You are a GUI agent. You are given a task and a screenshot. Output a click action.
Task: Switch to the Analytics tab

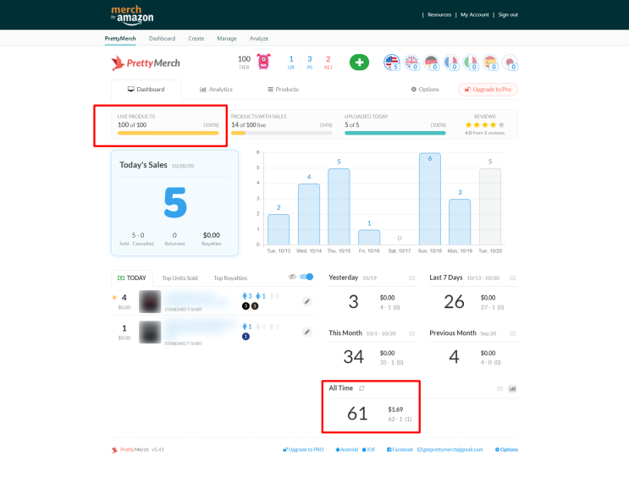[216, 90]
